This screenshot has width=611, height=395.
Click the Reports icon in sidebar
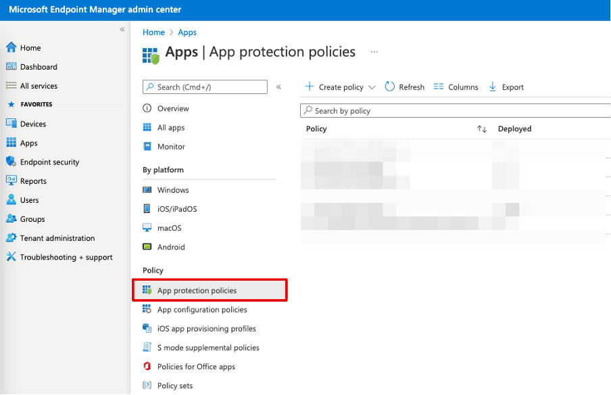11,181
